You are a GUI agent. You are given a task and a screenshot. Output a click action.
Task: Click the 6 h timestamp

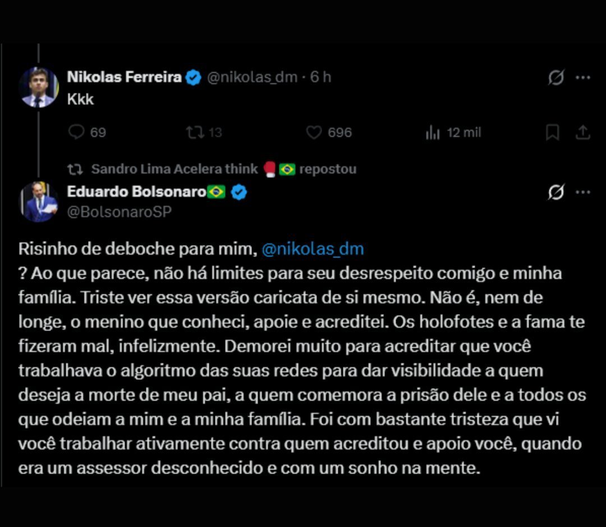click(321, 77)
